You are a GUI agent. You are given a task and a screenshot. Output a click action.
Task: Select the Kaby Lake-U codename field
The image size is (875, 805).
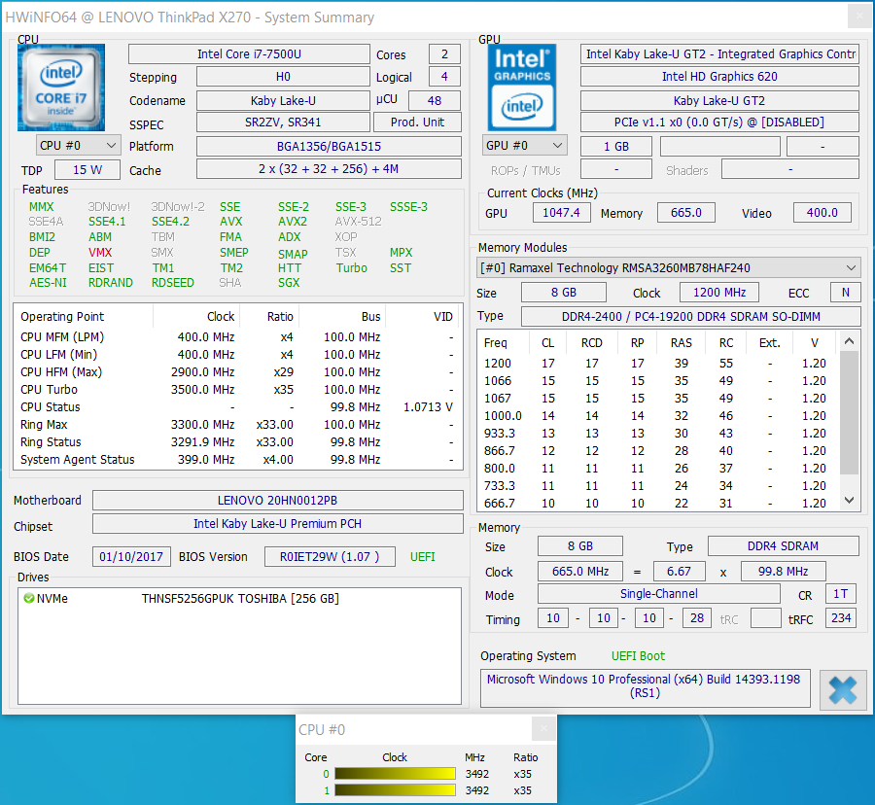pyautogui.click(x=283, y=100)
